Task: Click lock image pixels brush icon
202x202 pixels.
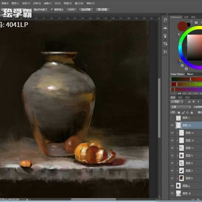Action: pos(183,113)
